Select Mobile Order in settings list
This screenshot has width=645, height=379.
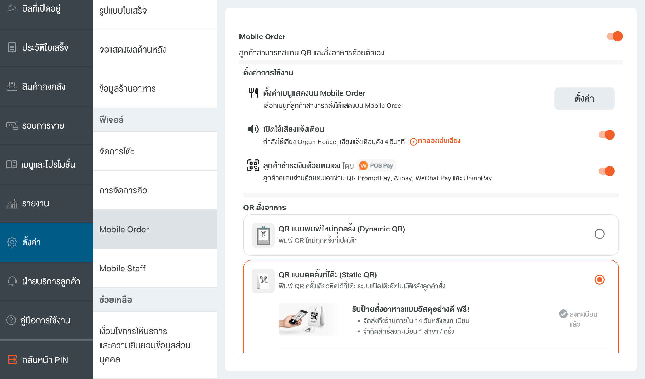point(155,230)
